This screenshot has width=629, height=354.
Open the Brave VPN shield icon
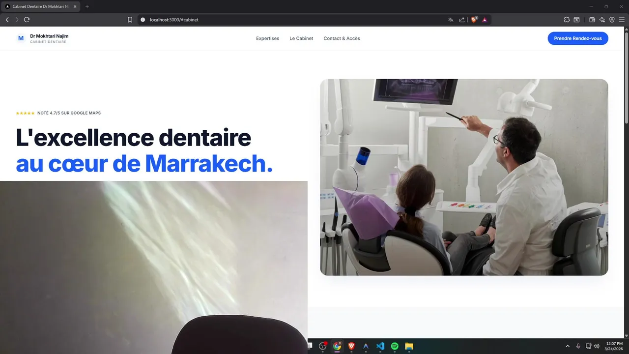[x=612, y=20]
